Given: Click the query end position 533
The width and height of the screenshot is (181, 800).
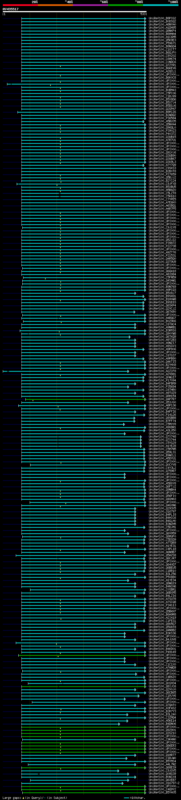Looking at the screenshot, I should point(143,14).
